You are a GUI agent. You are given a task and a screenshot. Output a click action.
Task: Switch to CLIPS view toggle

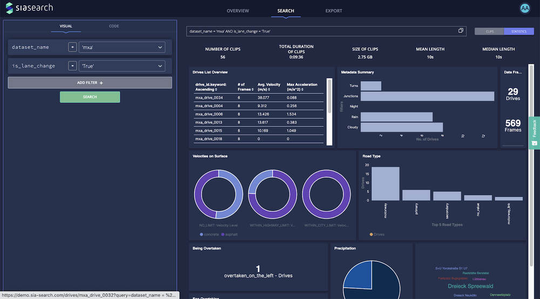[x=489, y=31]
